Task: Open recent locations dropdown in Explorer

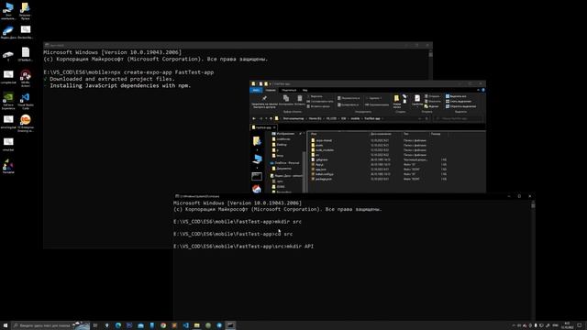Action: click(266, 118)
